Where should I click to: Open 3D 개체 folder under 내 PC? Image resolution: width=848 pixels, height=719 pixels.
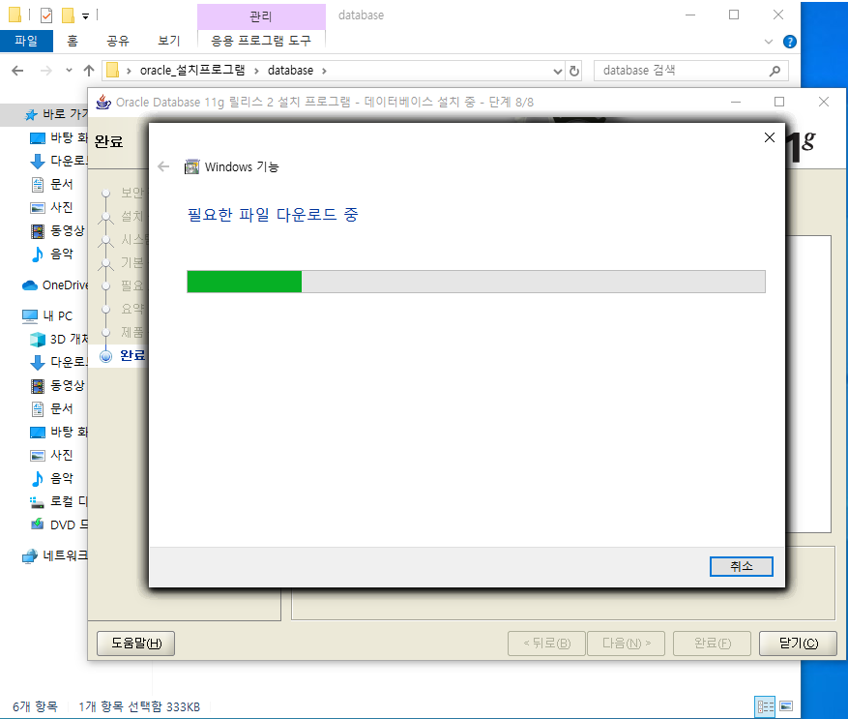point(59,340)
